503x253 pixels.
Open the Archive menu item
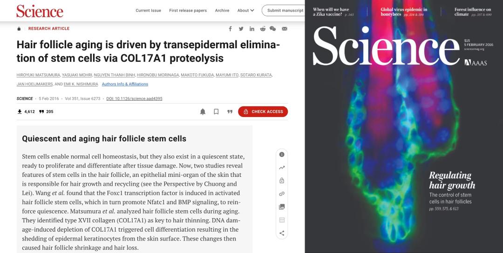pyautogui.click(x=222, y=11)
